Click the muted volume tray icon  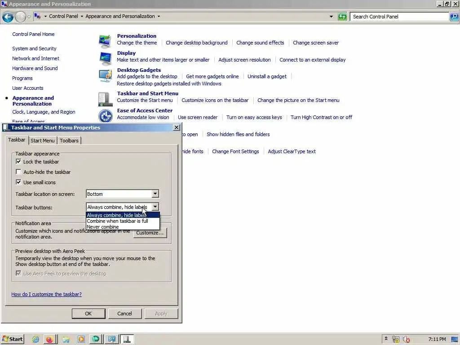(406, 340)
